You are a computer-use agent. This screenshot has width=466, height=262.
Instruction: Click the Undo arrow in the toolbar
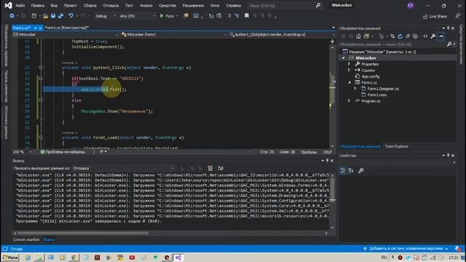point(71,16)
